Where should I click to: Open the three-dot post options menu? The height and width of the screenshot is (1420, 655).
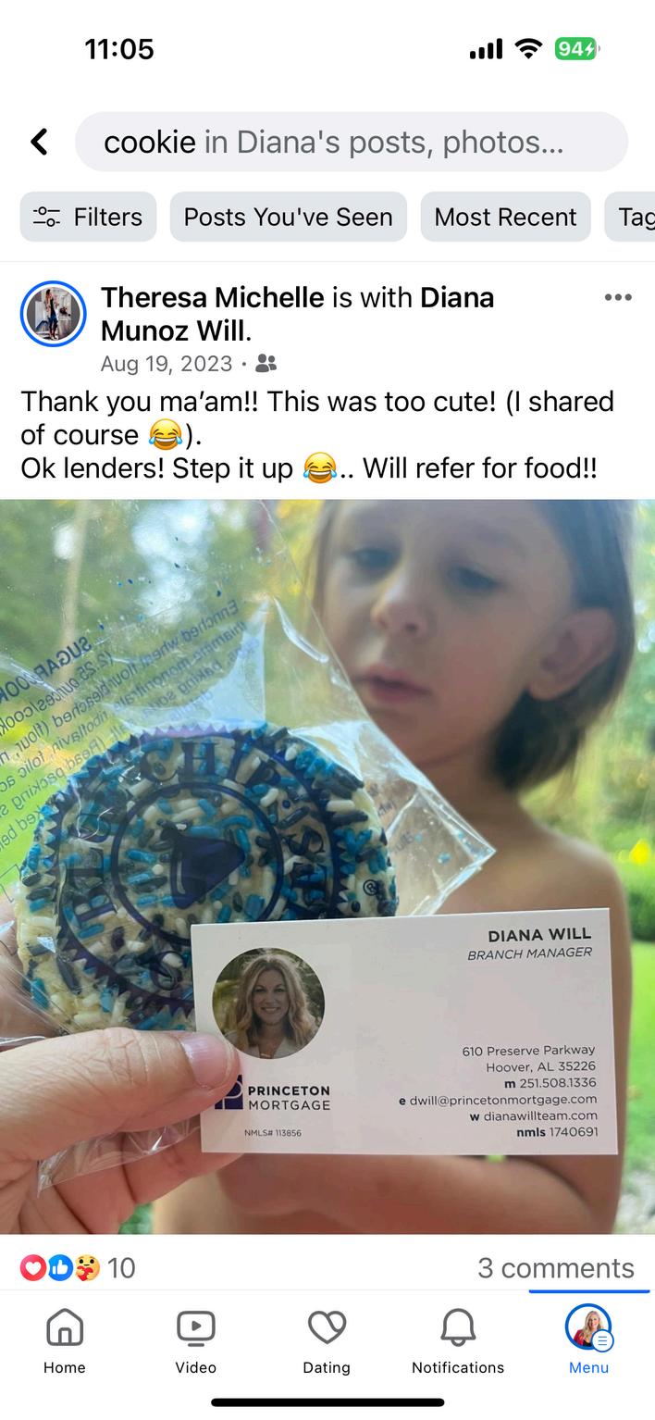coord(618,297)
